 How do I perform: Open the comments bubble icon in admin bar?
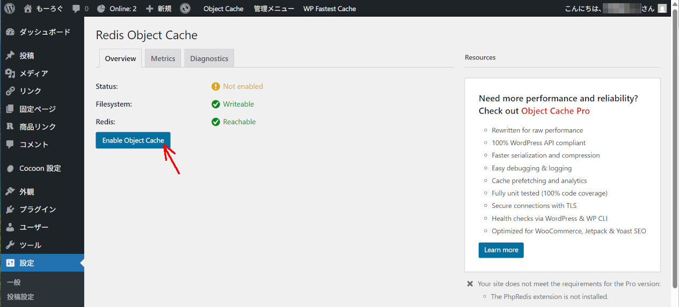76,9
